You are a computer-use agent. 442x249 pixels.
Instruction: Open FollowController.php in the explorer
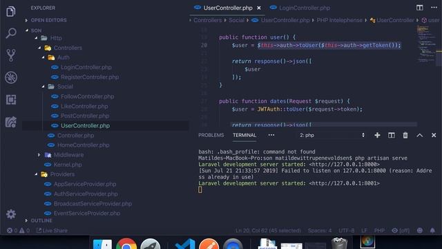[x=88, y=96]
